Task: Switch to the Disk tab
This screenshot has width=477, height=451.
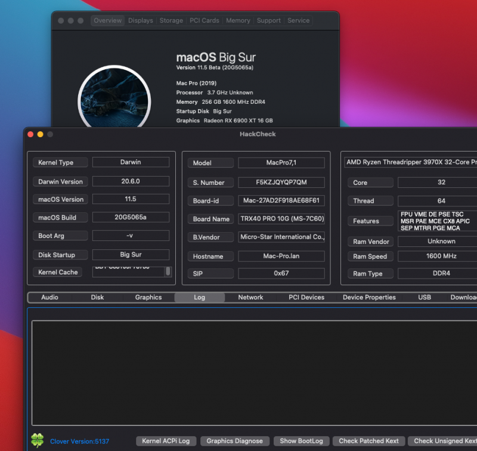Action: (x=97, y=297)
